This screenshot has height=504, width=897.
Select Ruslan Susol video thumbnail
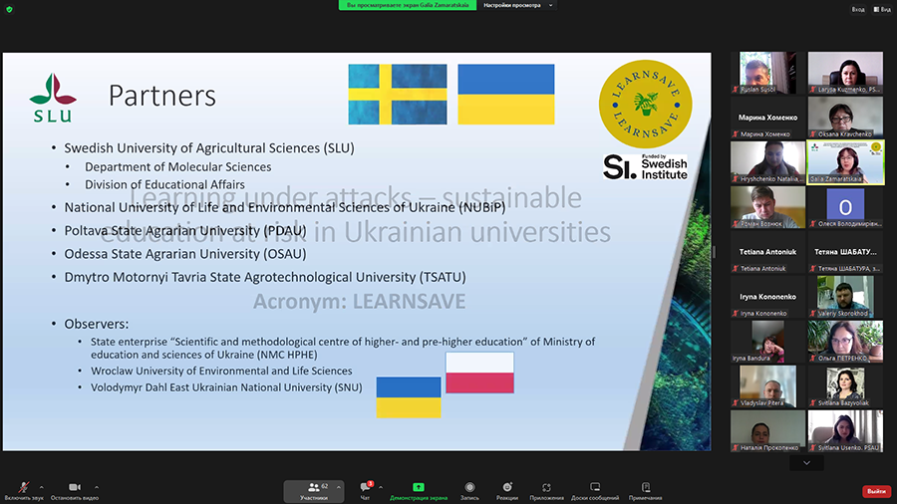coord(767,73)
